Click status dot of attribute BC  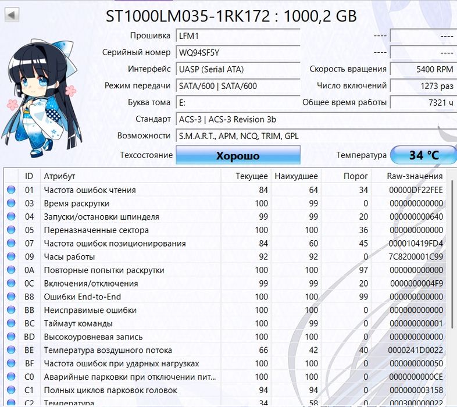11,323
